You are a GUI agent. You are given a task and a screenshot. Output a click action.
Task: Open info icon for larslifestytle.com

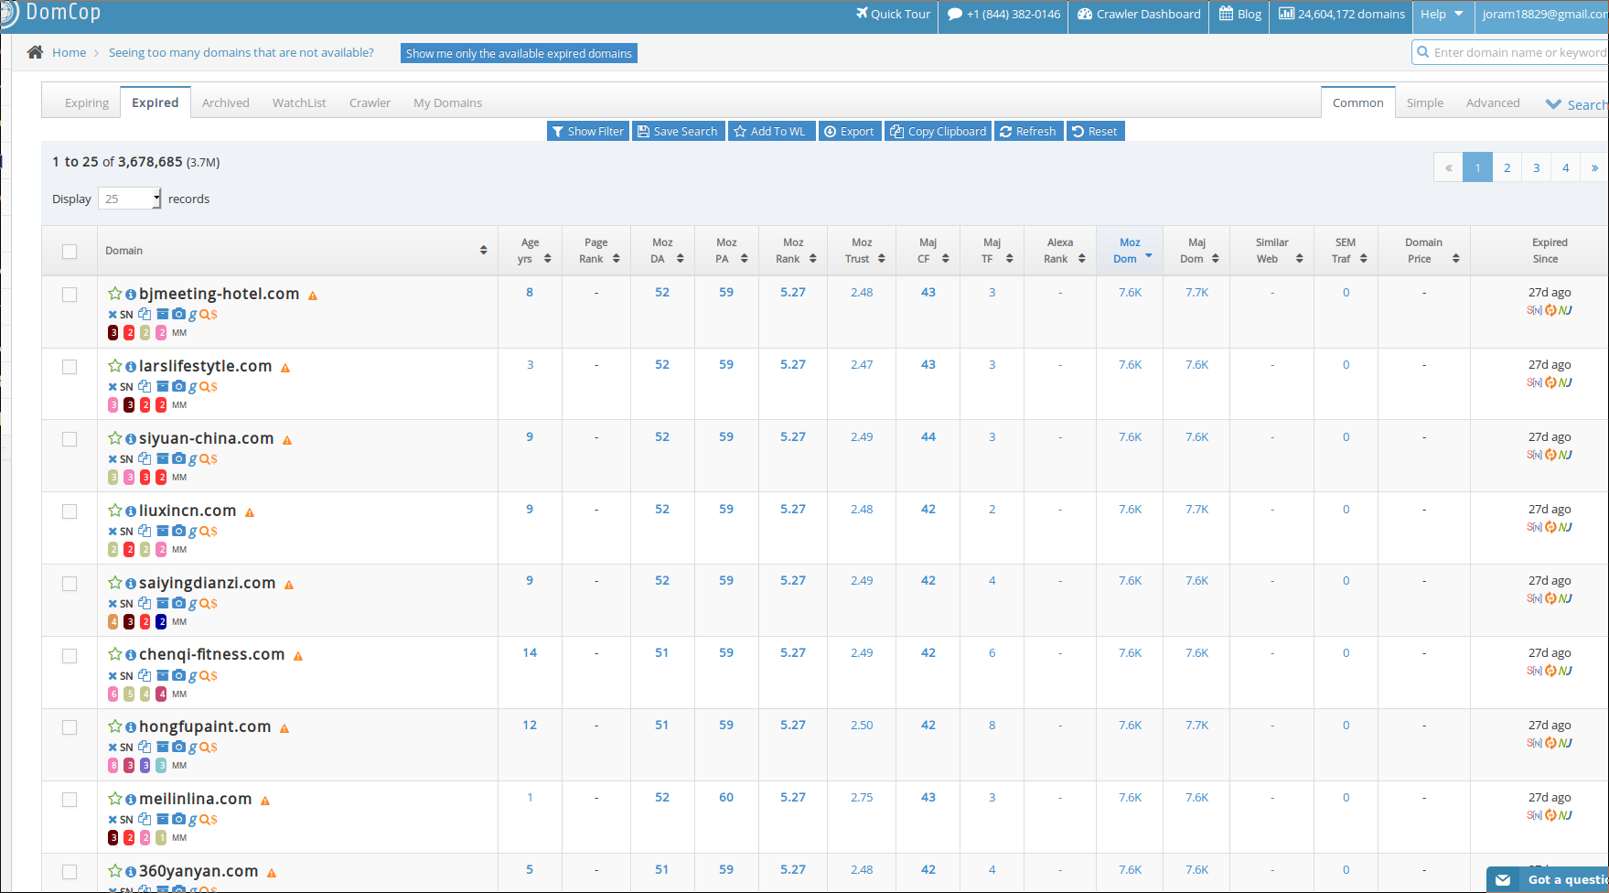[x=131, y=367]
